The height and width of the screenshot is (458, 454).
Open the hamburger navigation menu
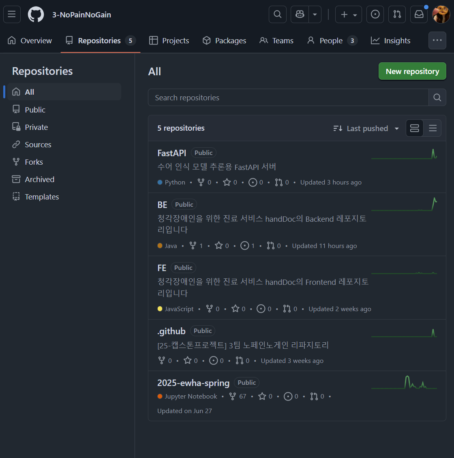(12, 14)
